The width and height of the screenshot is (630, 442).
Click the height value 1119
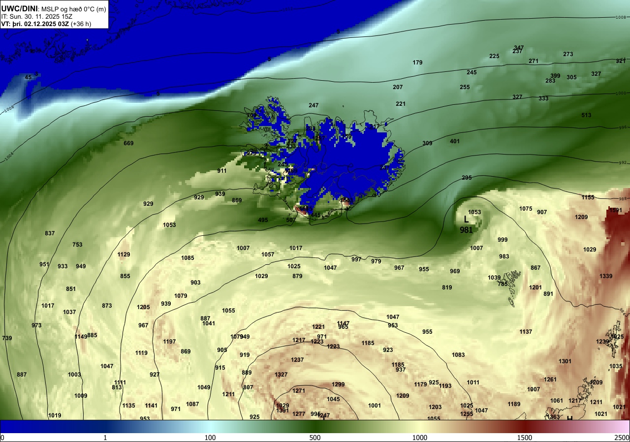141,353
